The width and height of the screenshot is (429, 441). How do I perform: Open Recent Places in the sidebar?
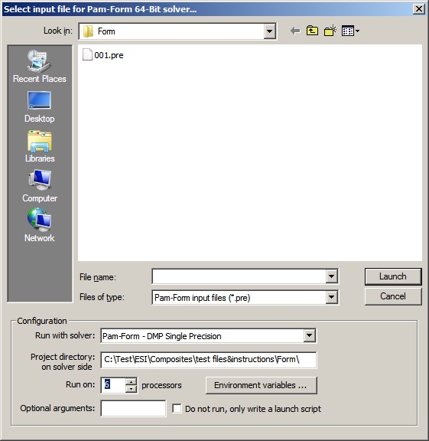(39, 67)
